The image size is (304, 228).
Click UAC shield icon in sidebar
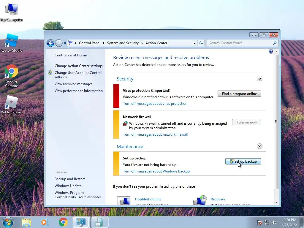point(50,73)
